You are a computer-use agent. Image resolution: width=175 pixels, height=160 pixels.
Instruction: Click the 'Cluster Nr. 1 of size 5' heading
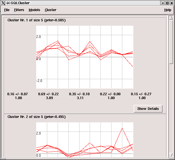(x=36, y=20)
